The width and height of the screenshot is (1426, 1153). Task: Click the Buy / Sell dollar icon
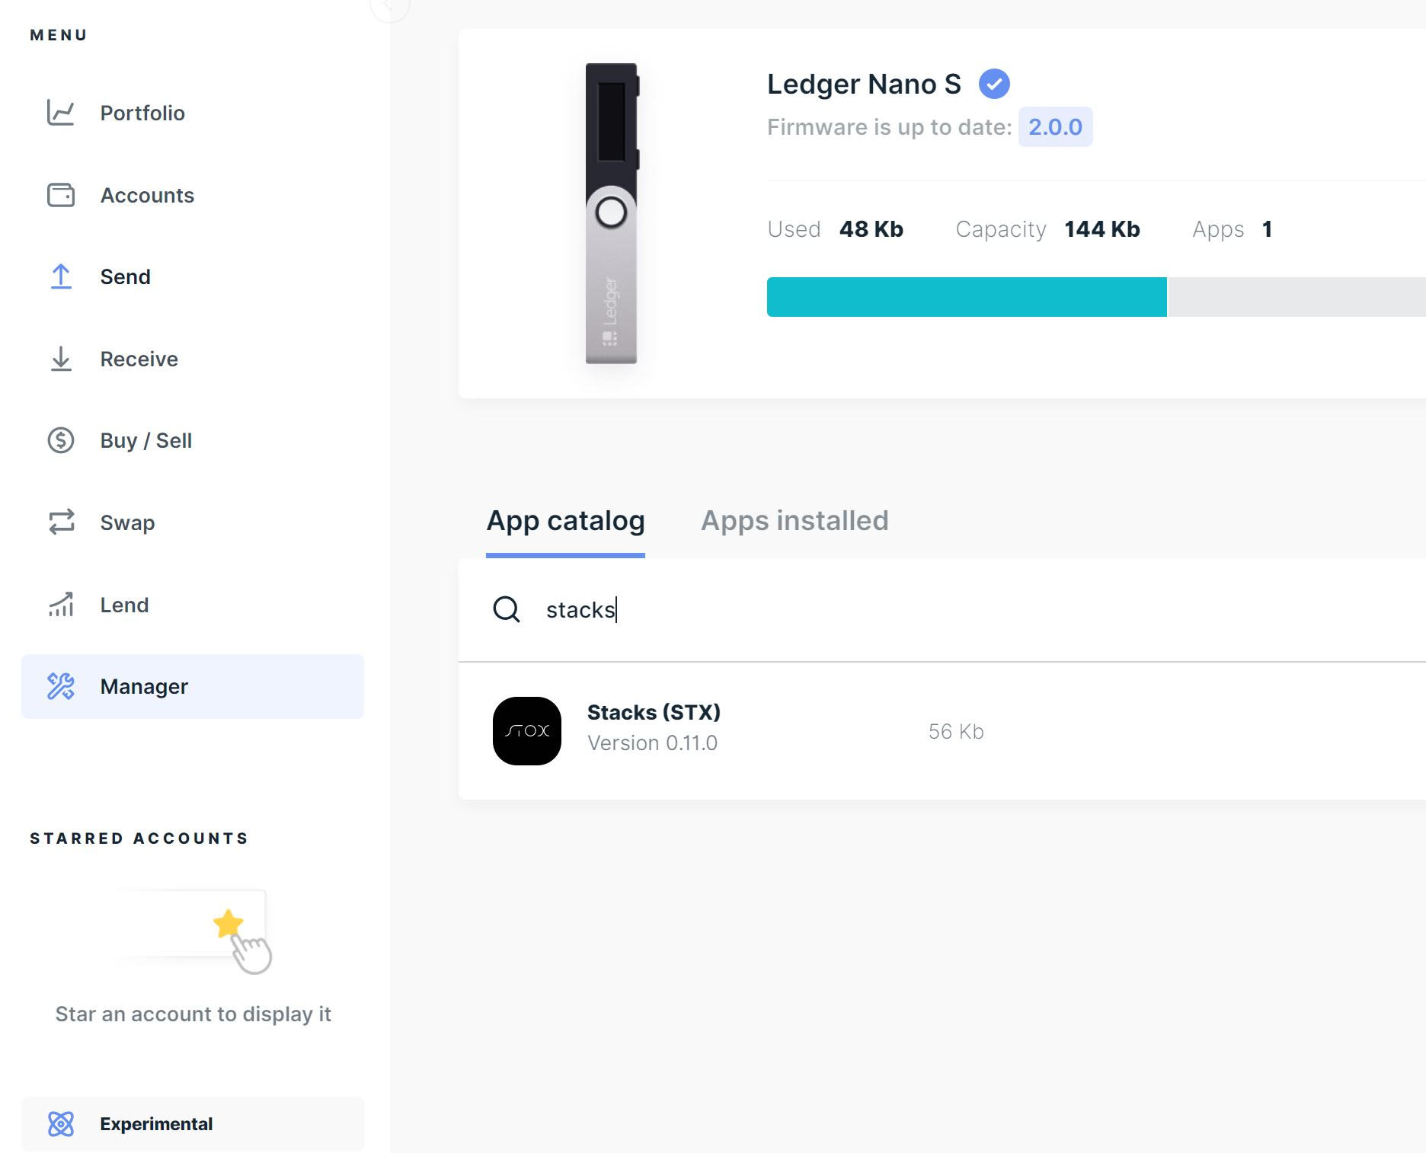[61, 440]
